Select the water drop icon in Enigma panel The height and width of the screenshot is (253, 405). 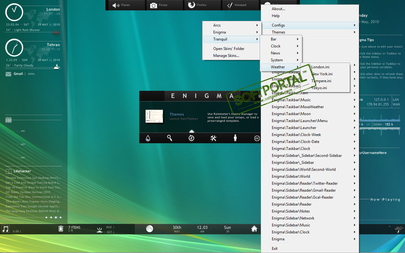148,138
